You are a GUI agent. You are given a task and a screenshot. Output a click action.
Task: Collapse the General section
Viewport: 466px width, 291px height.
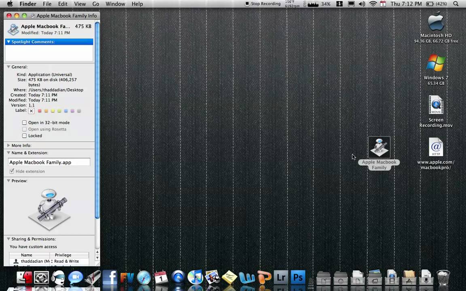point(8,67)
